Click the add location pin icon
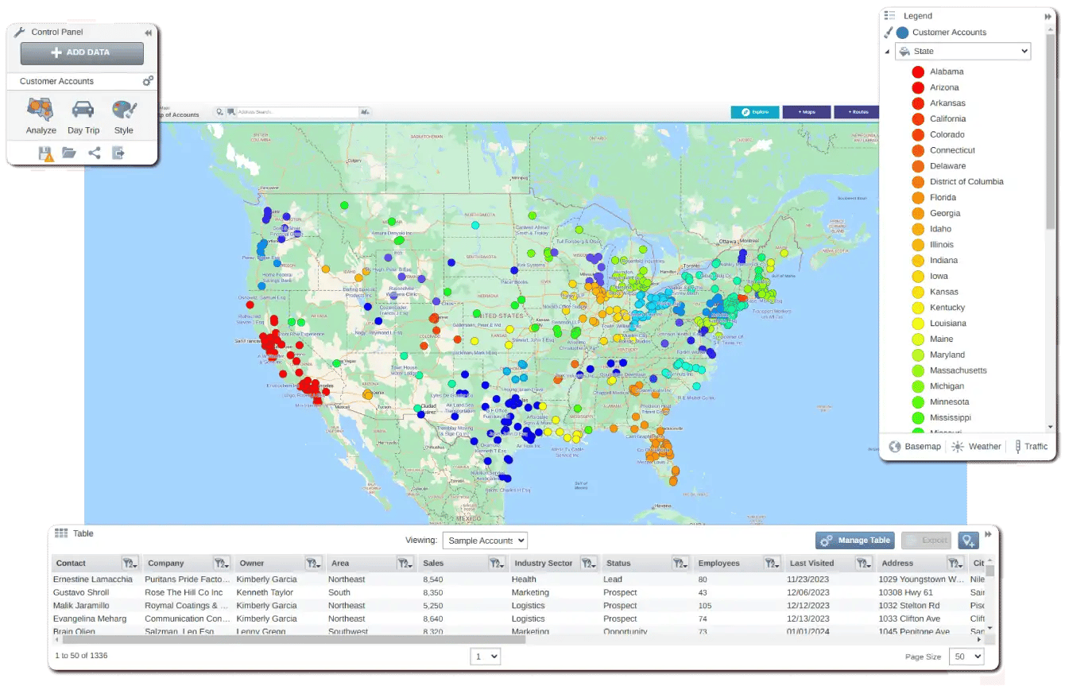 (969, 540)
